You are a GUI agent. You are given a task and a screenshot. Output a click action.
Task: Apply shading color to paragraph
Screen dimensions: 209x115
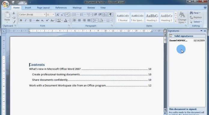point(101,20)
